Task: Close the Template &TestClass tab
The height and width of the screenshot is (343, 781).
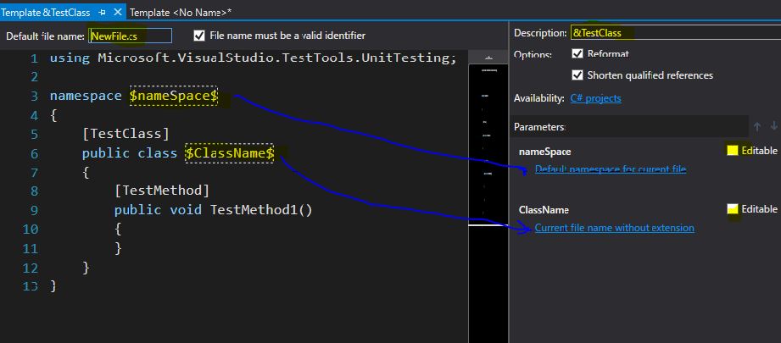Action: click(x=118, y=12)
